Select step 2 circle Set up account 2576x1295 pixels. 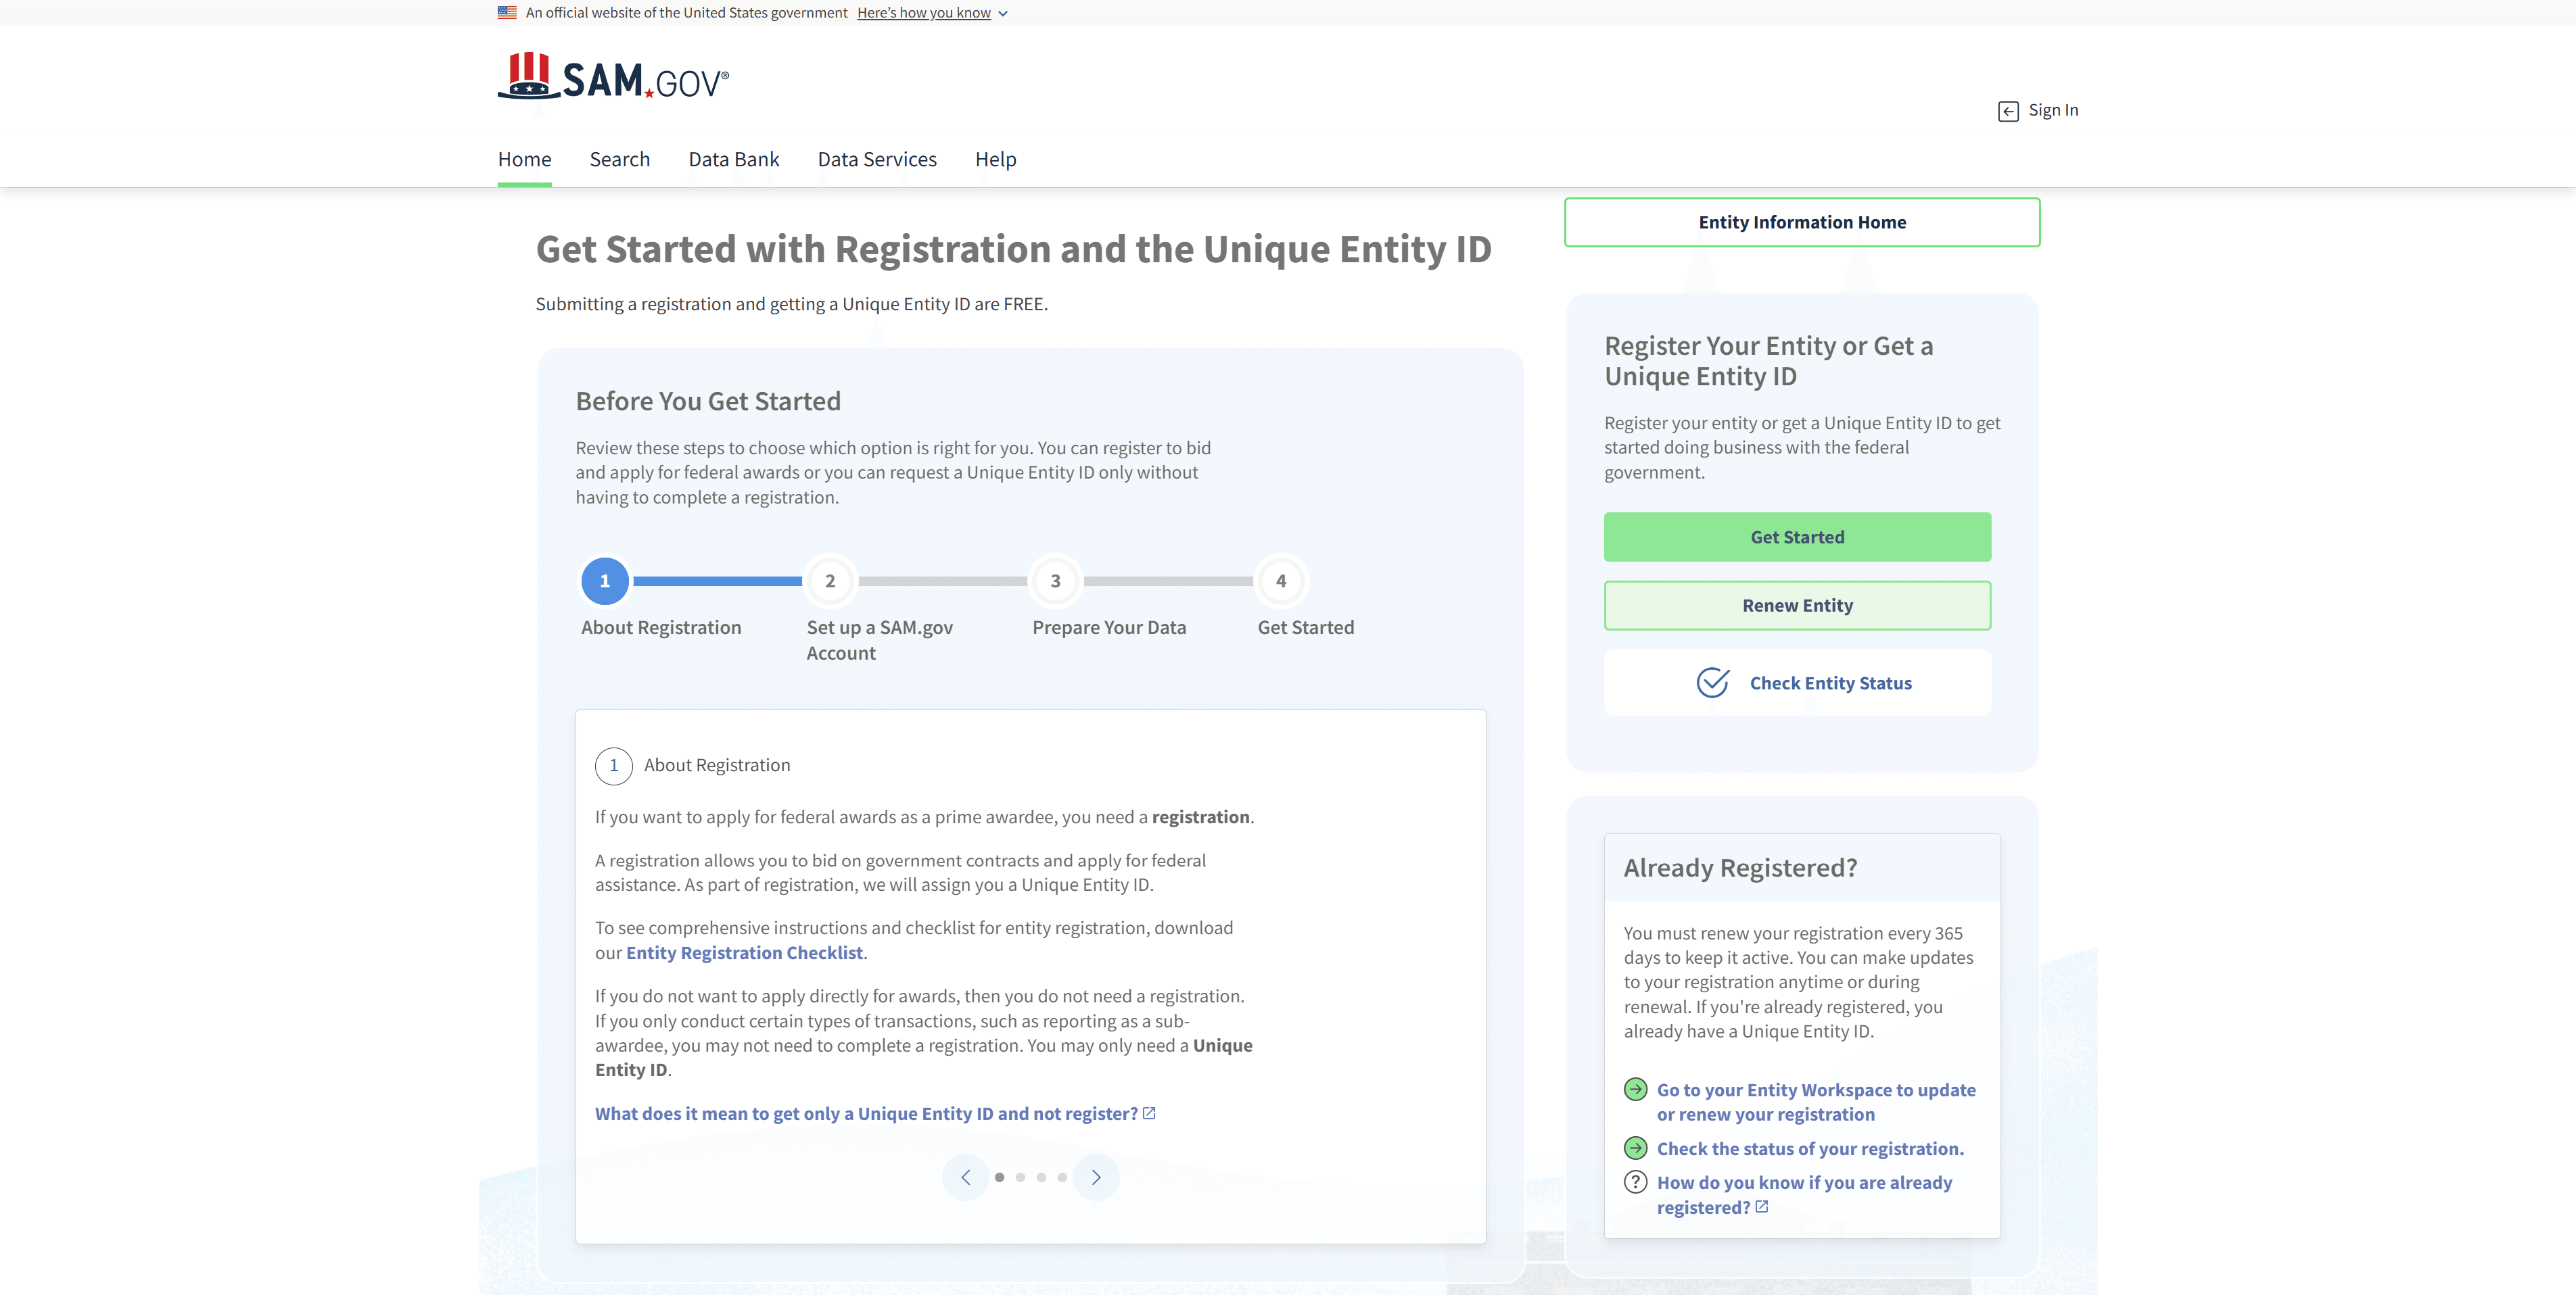[x=830, y=581]
